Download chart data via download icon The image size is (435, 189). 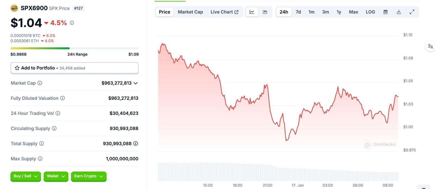399,12
